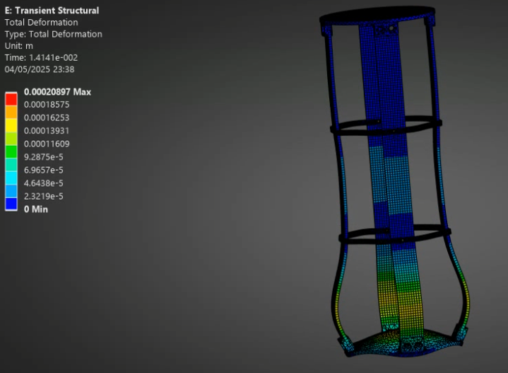Select the 0.00013931 legend value
Image resolution: width=508 pixels, height=373 pixels.
(47, 131)
